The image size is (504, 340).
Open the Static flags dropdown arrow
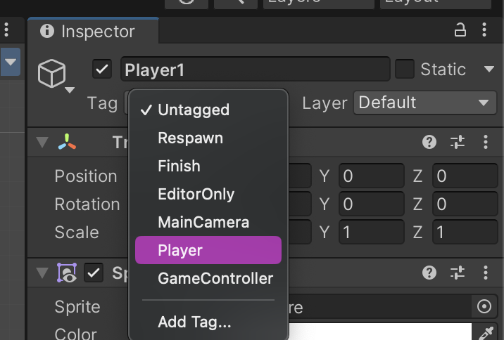pos(489,69)
